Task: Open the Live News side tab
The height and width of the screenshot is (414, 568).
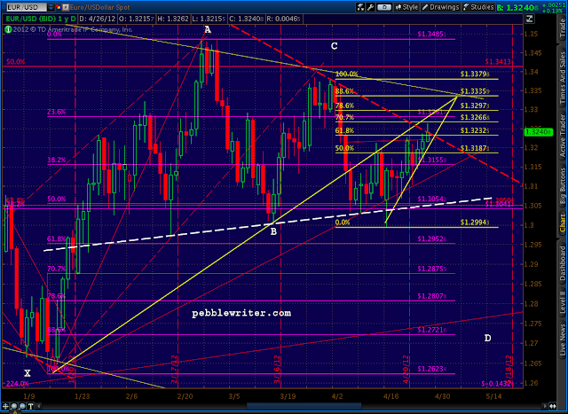Action: pos(563,340)
